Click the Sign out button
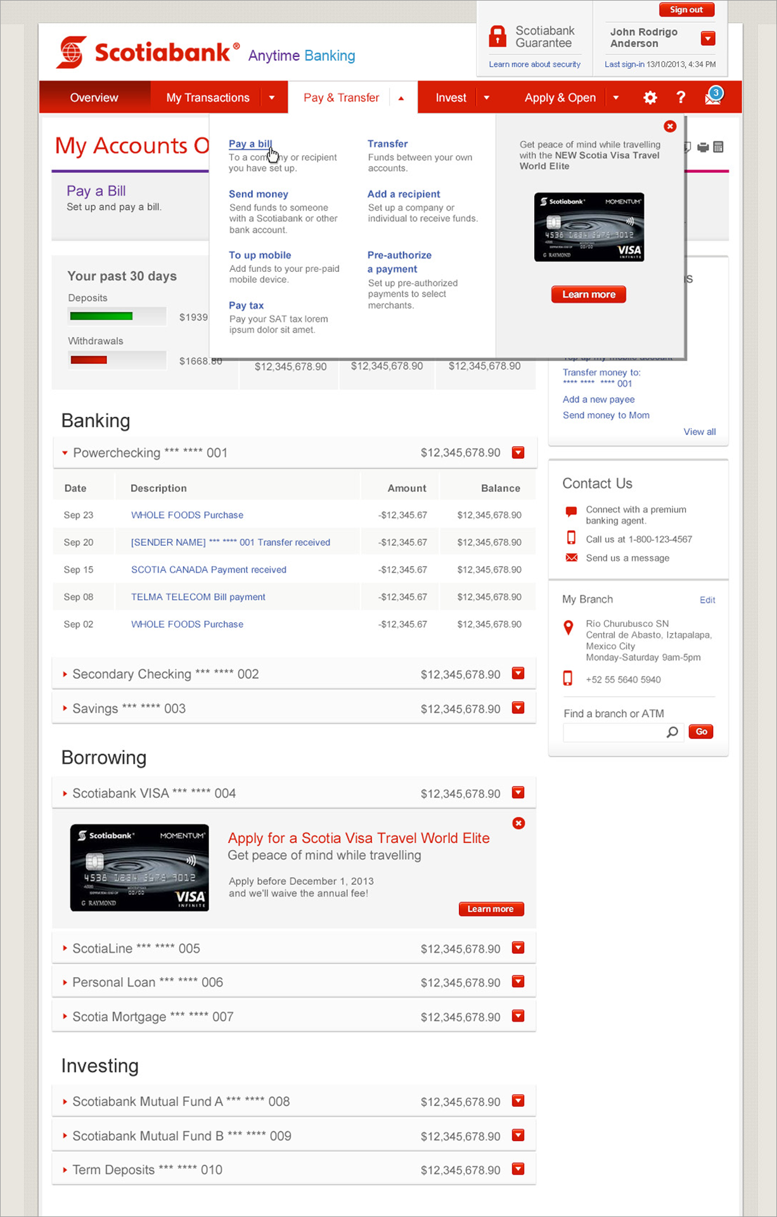This screenshot has height=1217, width=777. (686, 10)
